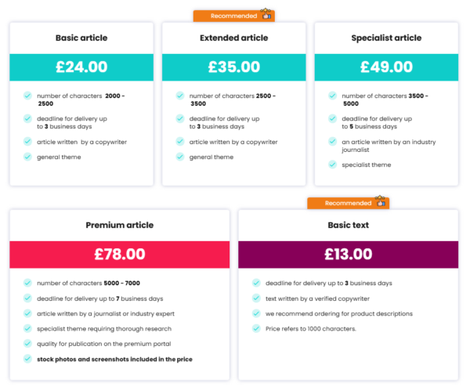
Task: Pick the purple £13.00 Basic text banner
Action: [x=349, y=254]
